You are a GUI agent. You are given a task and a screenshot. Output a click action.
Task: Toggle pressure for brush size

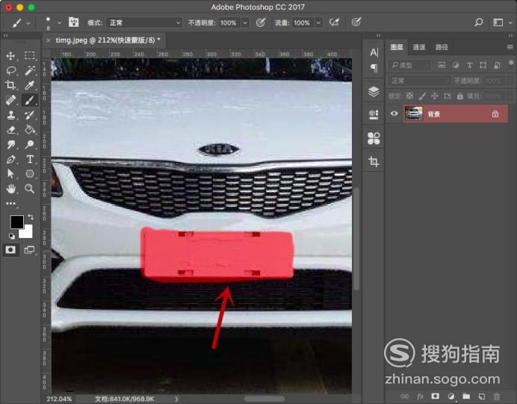[356, 22]
